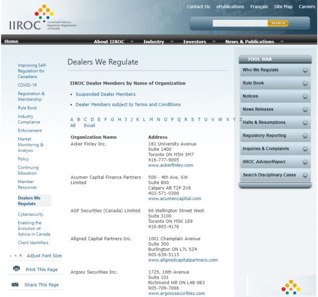Open the Investors dropdown menu
Image resolution: width=318 pixels, height=297 pixels.
197,42
